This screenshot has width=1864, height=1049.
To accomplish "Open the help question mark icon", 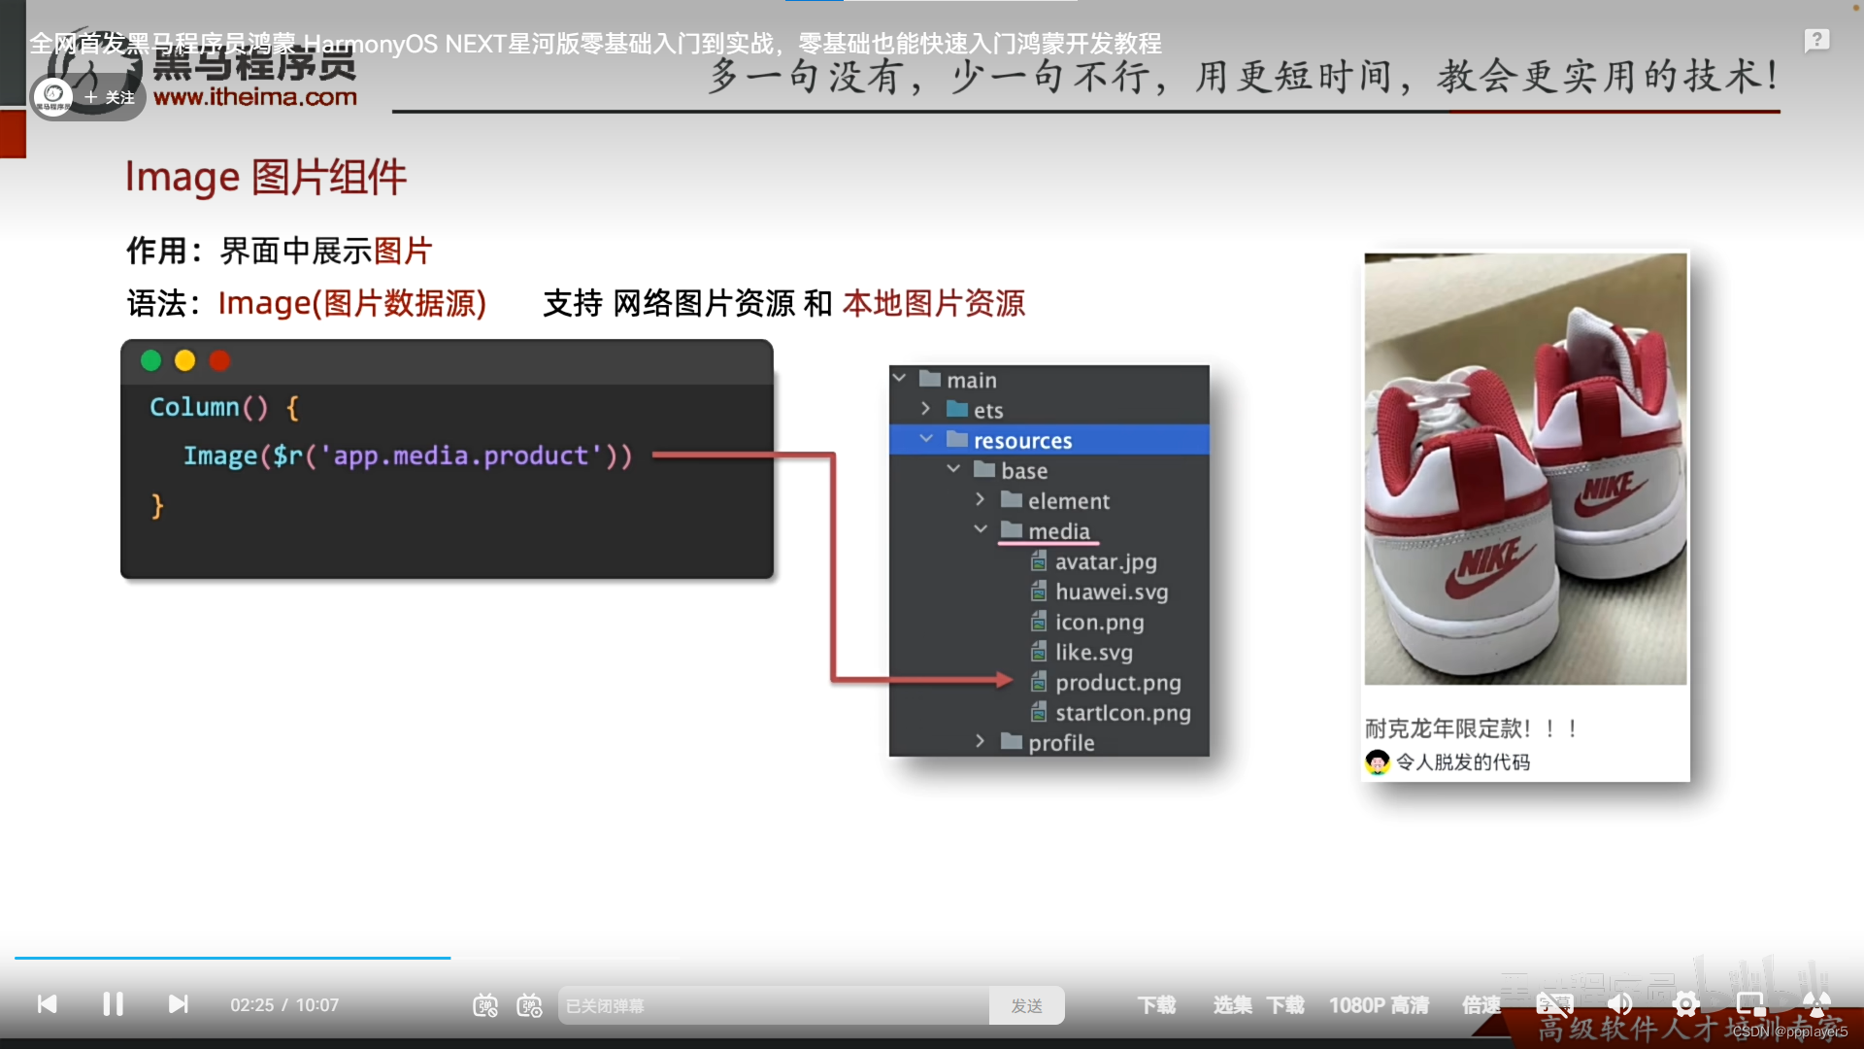I will click(1816, 41).
